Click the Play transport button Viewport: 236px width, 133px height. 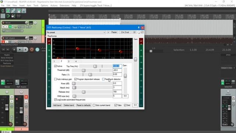click(20, 50)
